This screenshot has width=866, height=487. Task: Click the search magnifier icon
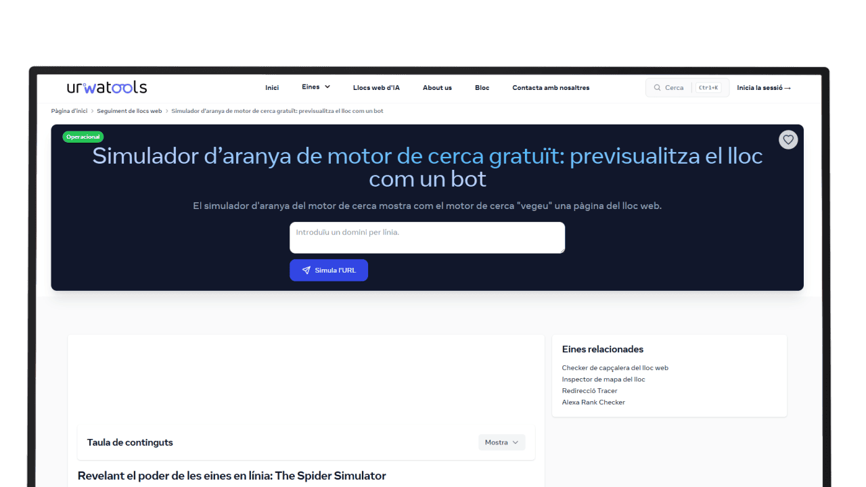tap(657, 88)
